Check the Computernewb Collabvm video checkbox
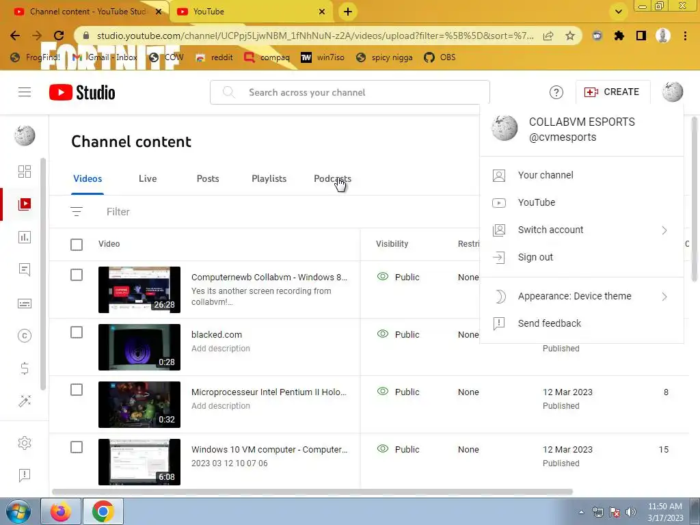Viewport: 700px width, 525px height. tap(77, 275)
